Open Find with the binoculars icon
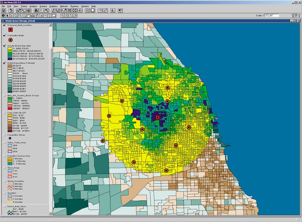302x222 pixels. click(36, 10)
